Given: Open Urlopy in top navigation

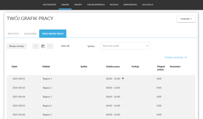Looking at the screenshot, I should tap(78, 5).
